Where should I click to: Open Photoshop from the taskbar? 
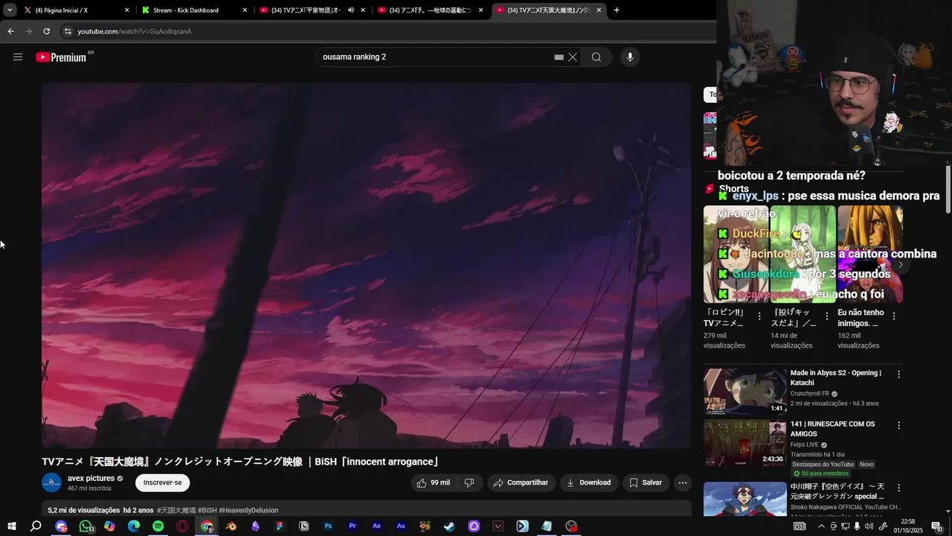(328, 526)
